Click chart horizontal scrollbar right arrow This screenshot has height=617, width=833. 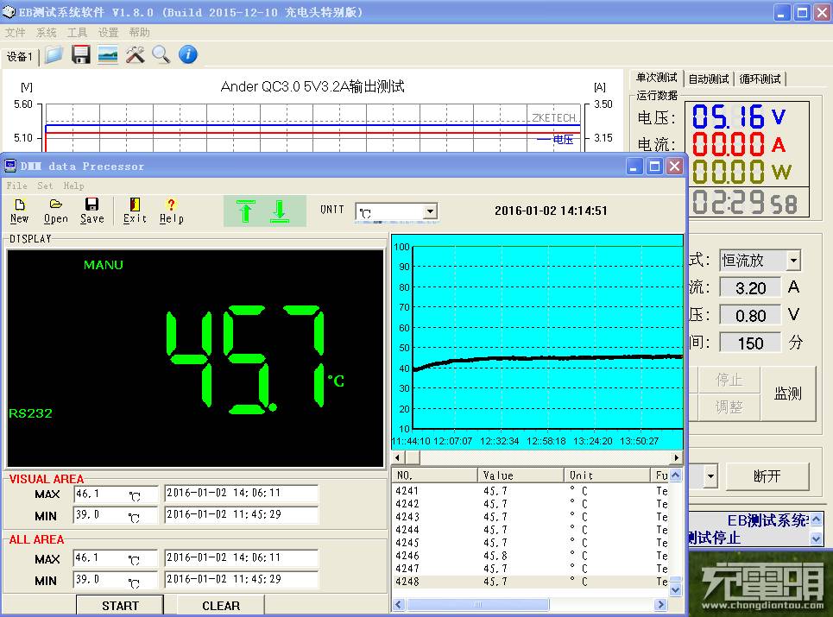click(x=676, y=457)
